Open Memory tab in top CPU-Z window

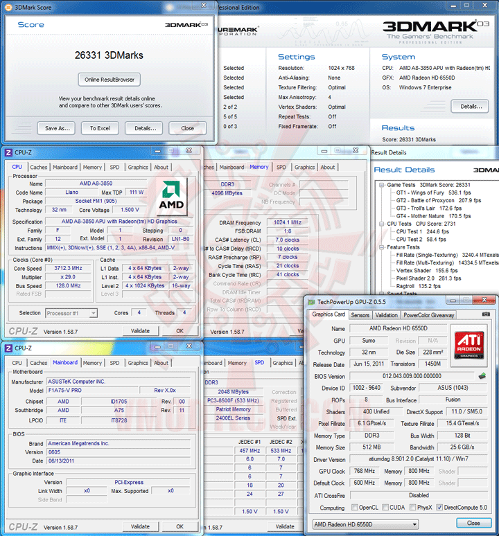tap(92, 167)
